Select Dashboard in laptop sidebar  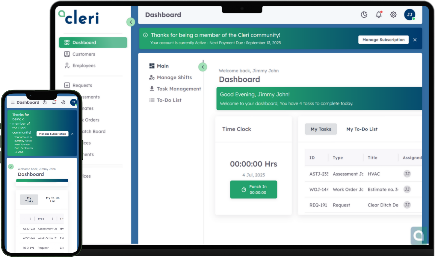coord(93,42)
